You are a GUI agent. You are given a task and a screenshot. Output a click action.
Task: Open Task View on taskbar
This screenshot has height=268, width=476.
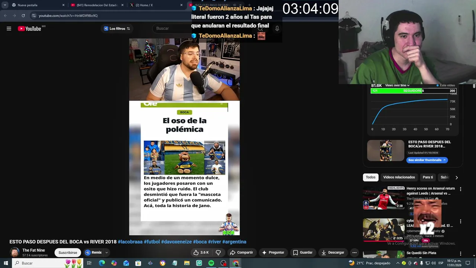[x=89, y=263]
